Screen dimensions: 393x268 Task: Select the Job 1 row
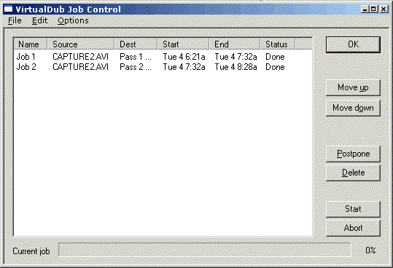(163, 57)
